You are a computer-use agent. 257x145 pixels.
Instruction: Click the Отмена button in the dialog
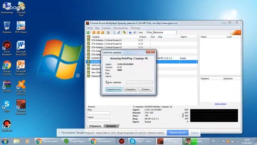coord(145,89)
